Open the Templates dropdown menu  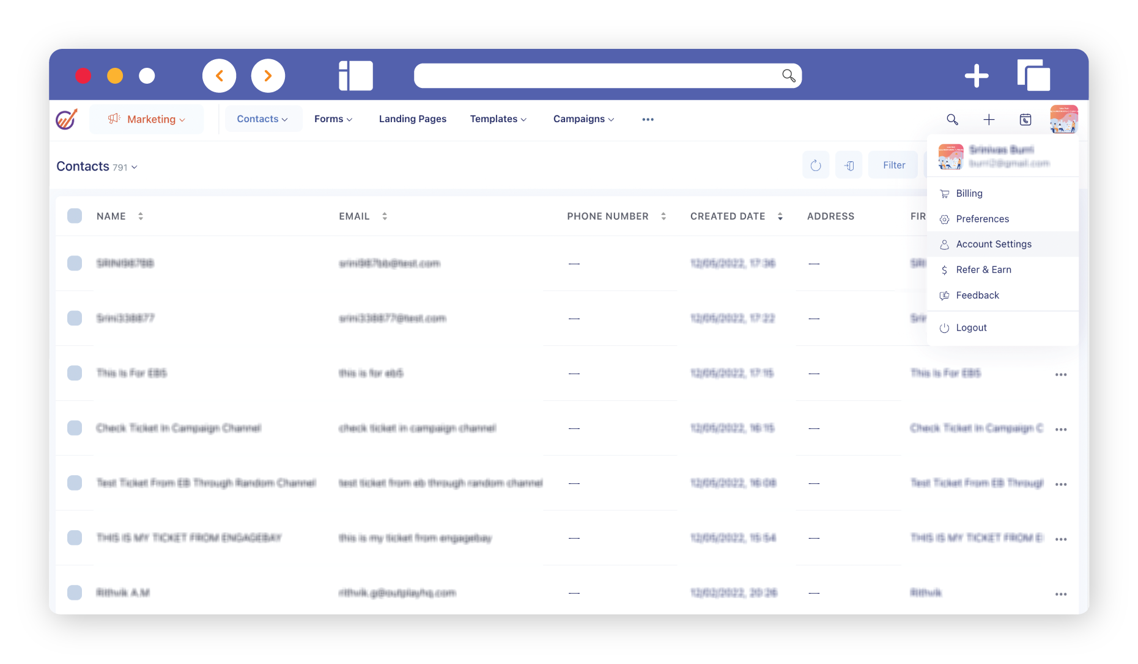[x=498, y=119]
